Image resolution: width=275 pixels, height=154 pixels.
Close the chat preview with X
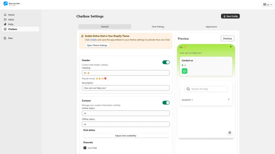tap(231, 47)
